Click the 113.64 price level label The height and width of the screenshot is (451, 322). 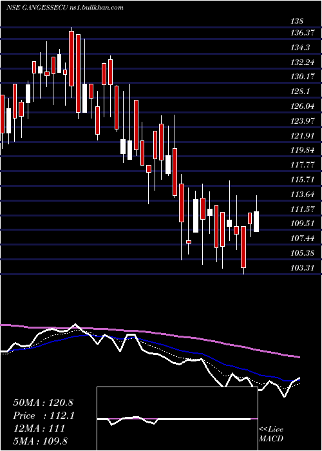coord(301,195)
